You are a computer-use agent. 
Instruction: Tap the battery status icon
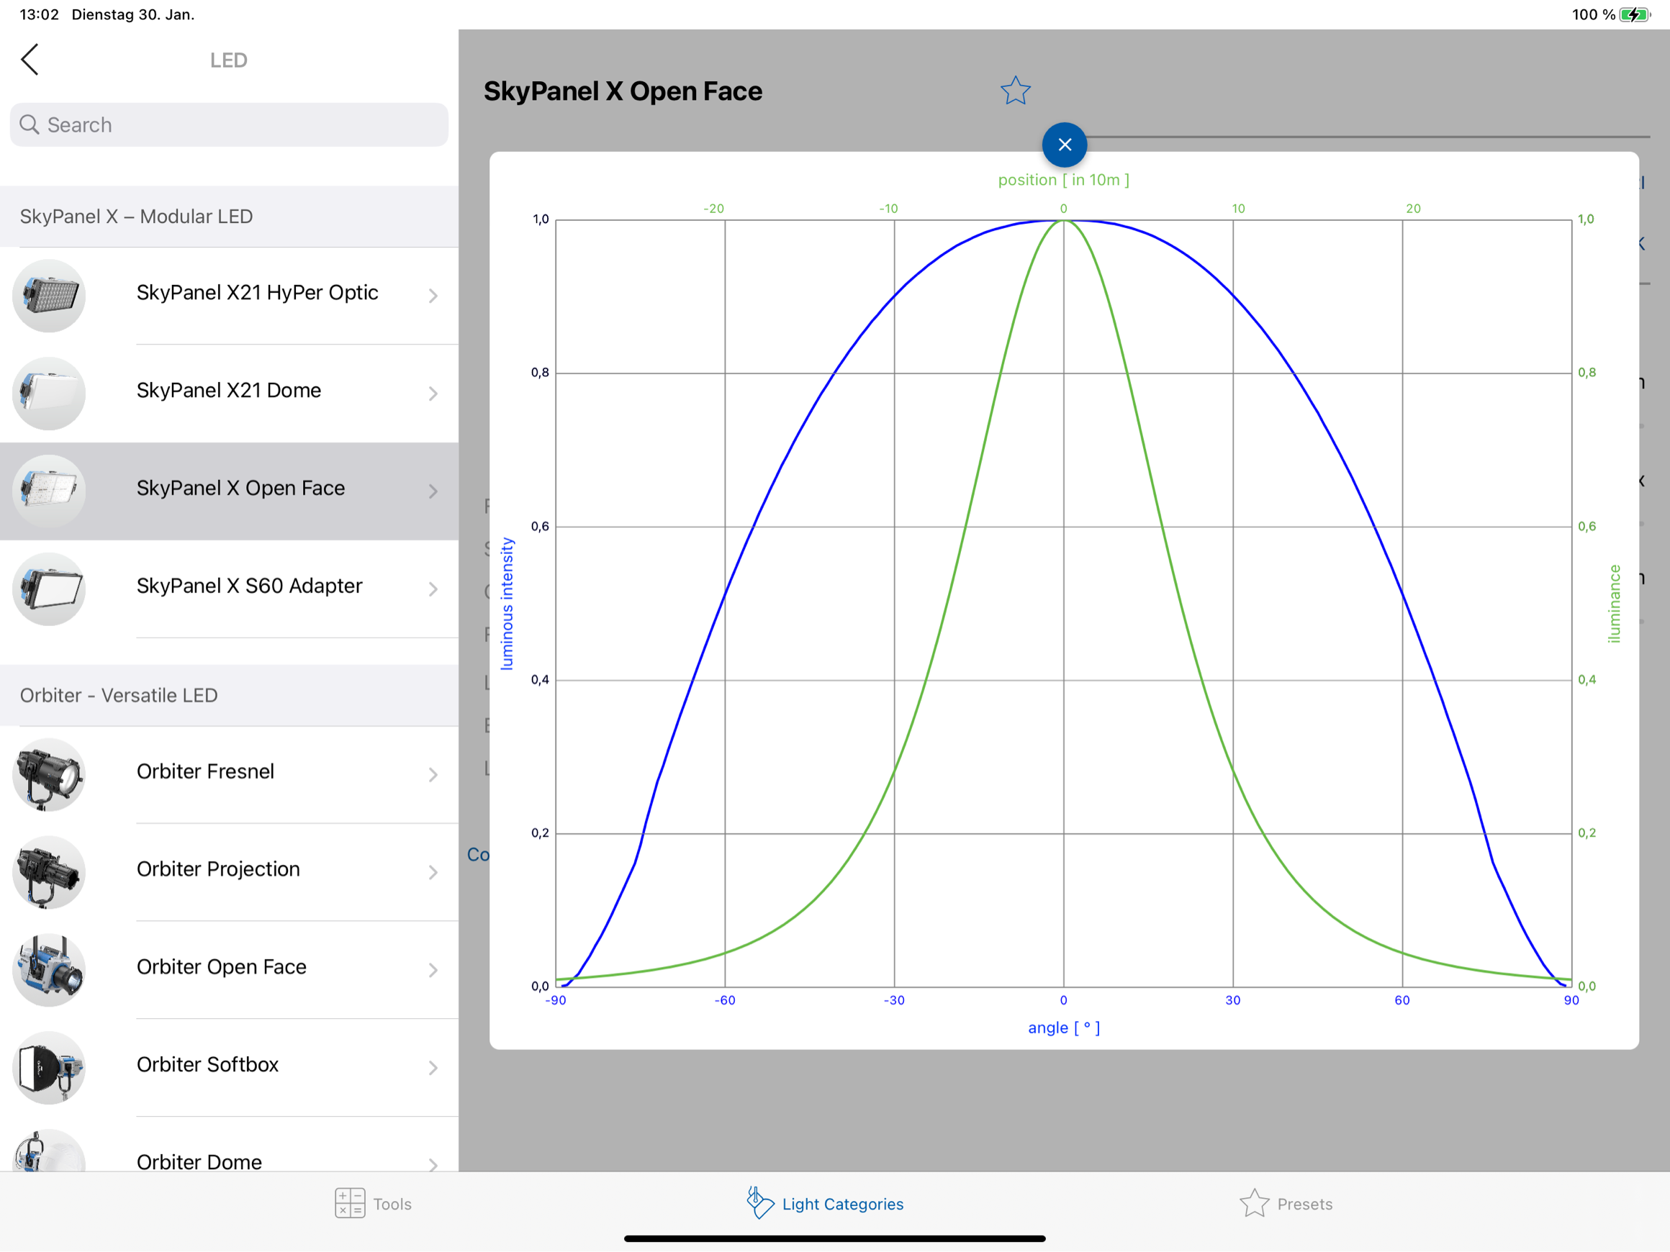click(x=1633, y=14)
